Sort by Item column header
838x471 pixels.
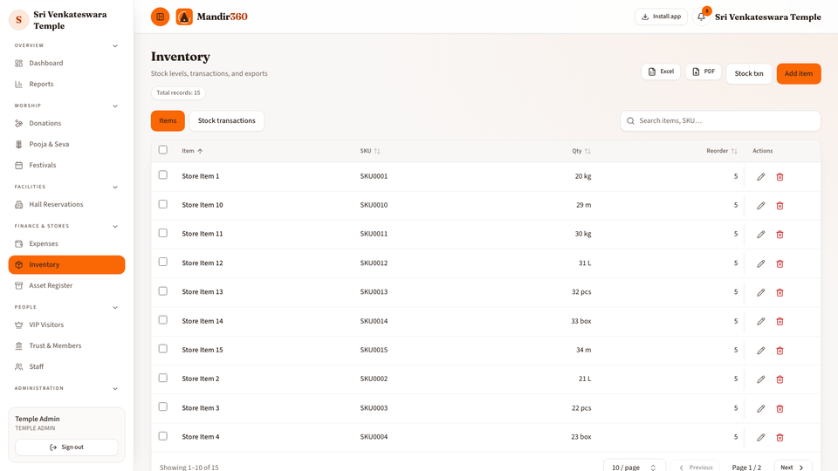click(192, 151)
